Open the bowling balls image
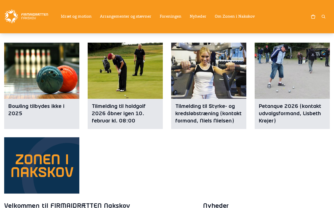This screenshot has height=208, width=334. [42, 71]
